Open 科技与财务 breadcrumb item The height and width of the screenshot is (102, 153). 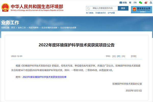(x=34, y=27)
